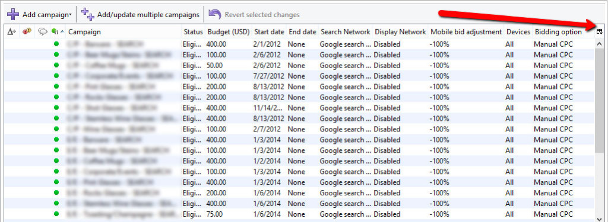Select Manual CPC in the 7/27/2012 row
The width and height of the screenshot is (608, 222).
pyautogui.click(x=553, y=76)
